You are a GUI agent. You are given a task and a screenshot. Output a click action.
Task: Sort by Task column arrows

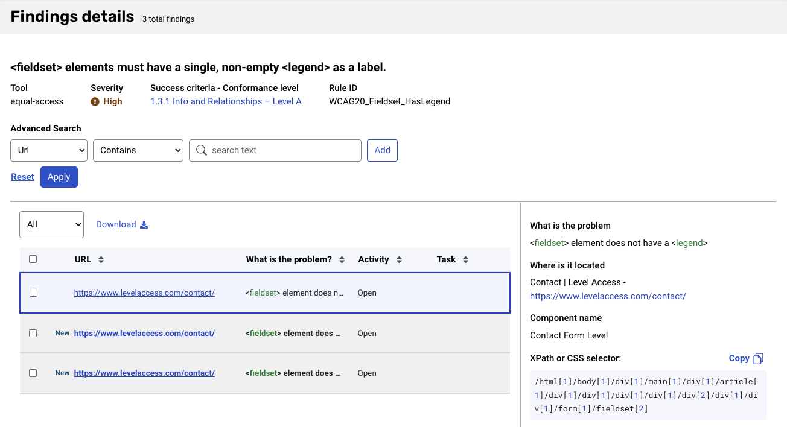[x=465, y=260]
